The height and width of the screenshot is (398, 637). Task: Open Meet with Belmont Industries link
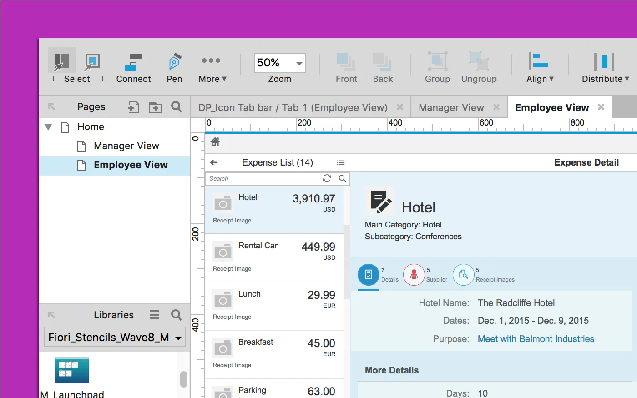click(536, 339)
